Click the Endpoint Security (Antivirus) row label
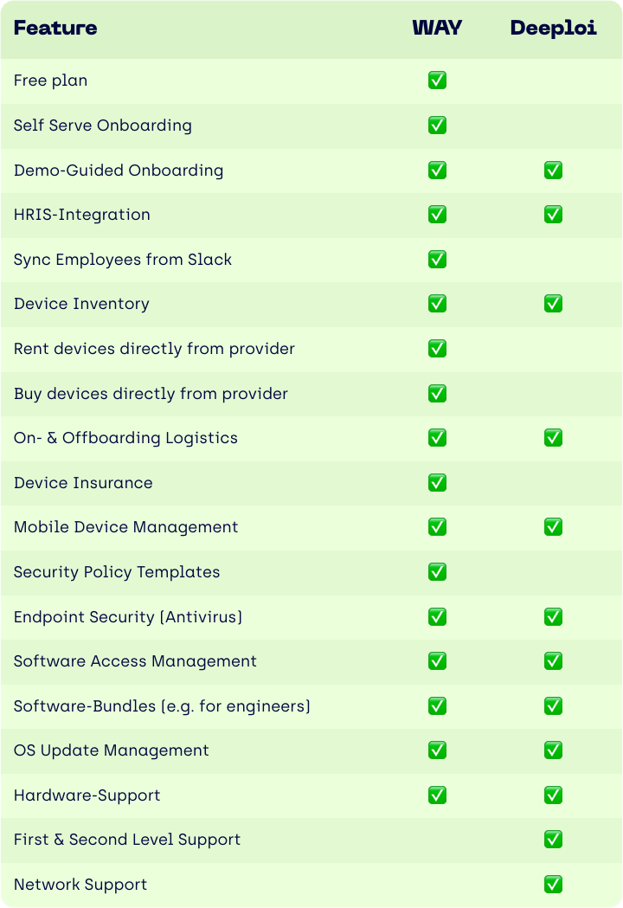Viewport: 623px width, 908px height. coord(128,617)
